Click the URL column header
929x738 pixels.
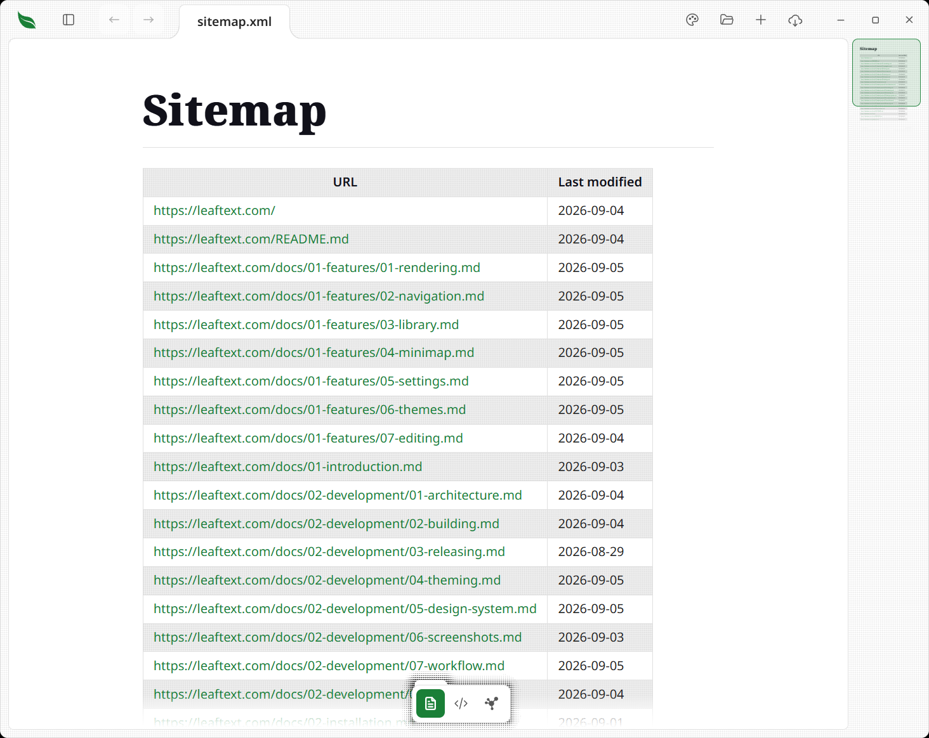pyautogui.click(x=345, y=182)
